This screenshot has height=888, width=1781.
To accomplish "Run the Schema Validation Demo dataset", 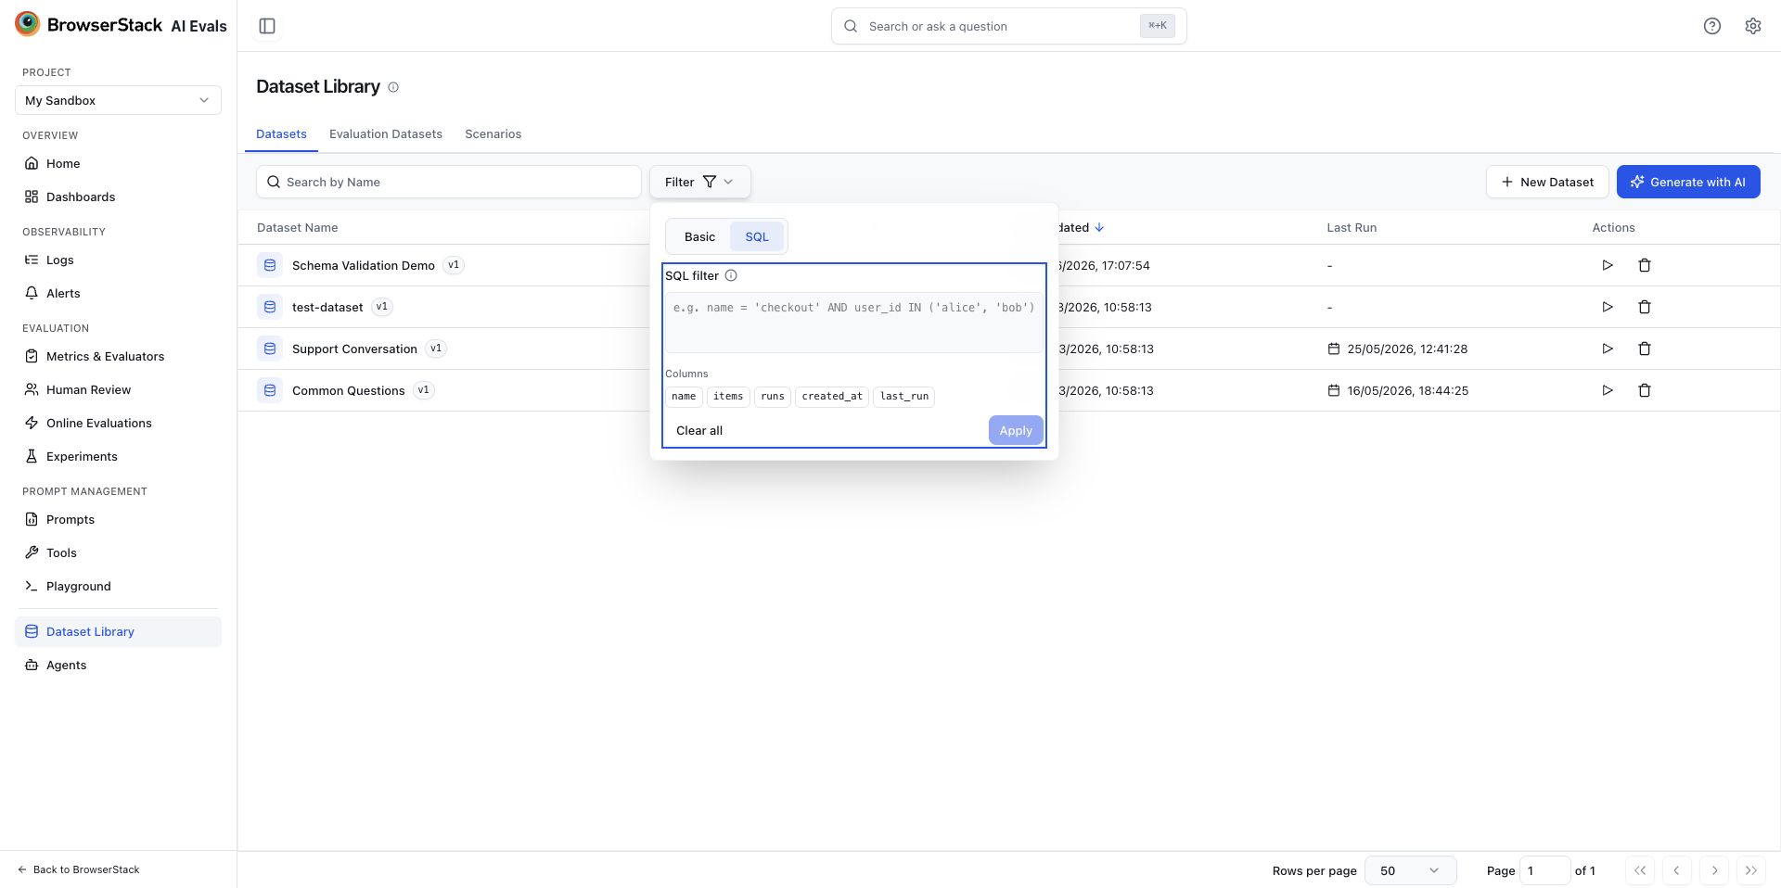I will [x=1608, y=265].
